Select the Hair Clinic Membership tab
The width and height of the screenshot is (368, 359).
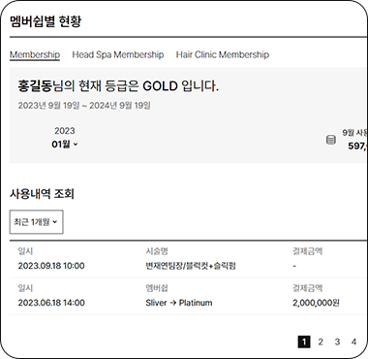pyautogui.click(x=223, y=54)
